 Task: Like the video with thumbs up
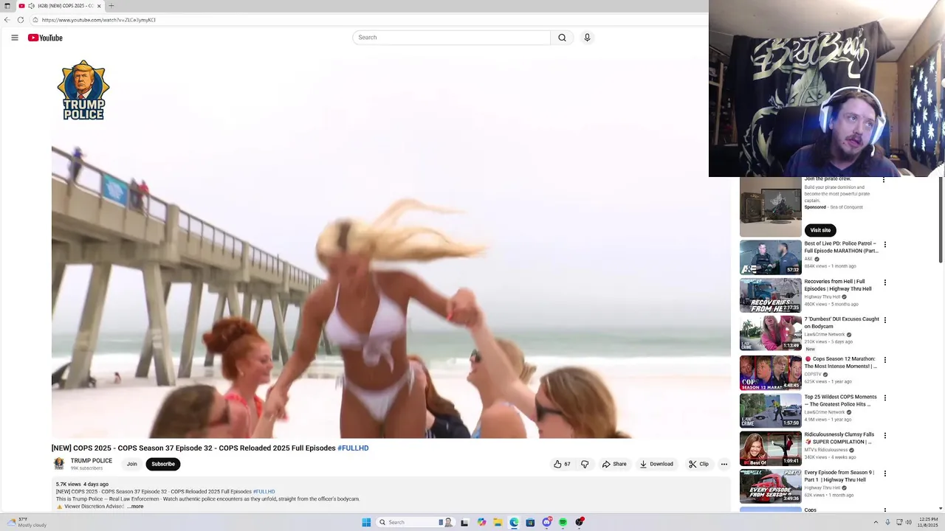tap(562, 465)
